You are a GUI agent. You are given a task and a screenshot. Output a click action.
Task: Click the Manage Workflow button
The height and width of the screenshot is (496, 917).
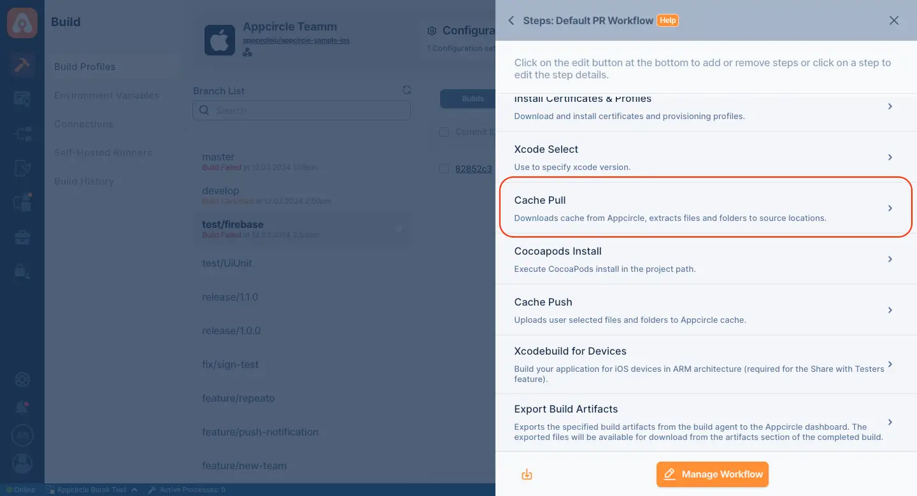[x=713, y=474]
